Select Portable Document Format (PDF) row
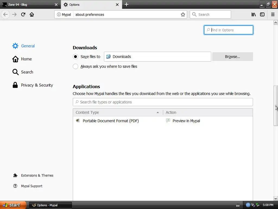The width and height of the screenshot is (278, 209). (x=163, y=121)
